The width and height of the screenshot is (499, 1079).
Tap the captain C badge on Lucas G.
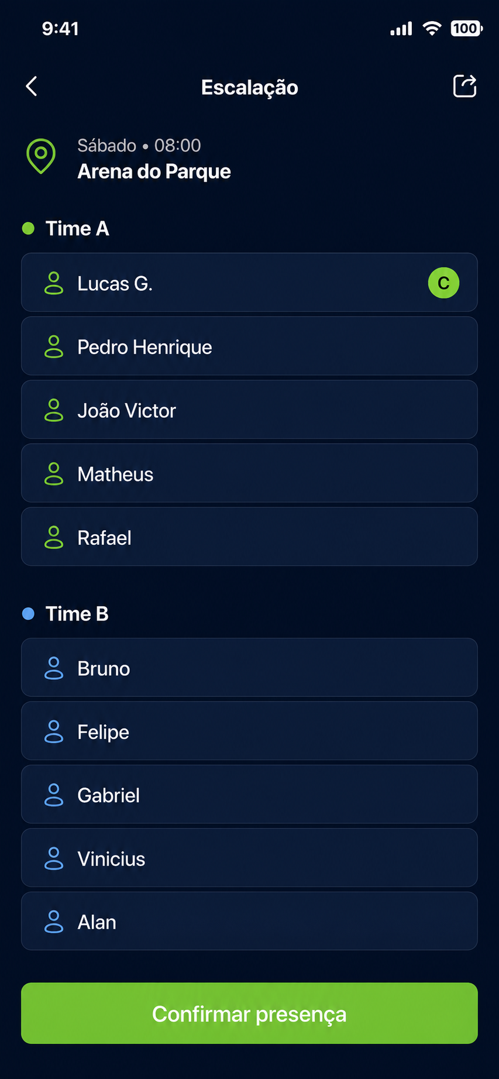(x=443, y=283)
